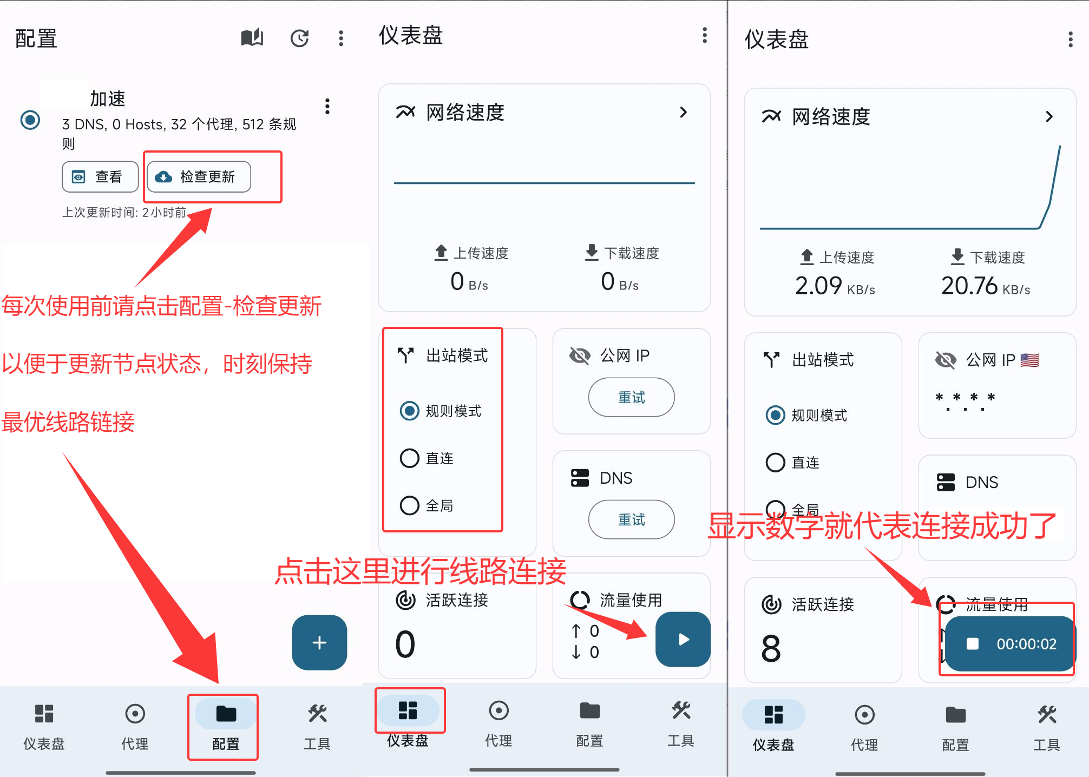Image resolution: width=1089 pixels, height=777 pixels.
Task: Click 重试 under the DNS card
Action: click(631, 519)
